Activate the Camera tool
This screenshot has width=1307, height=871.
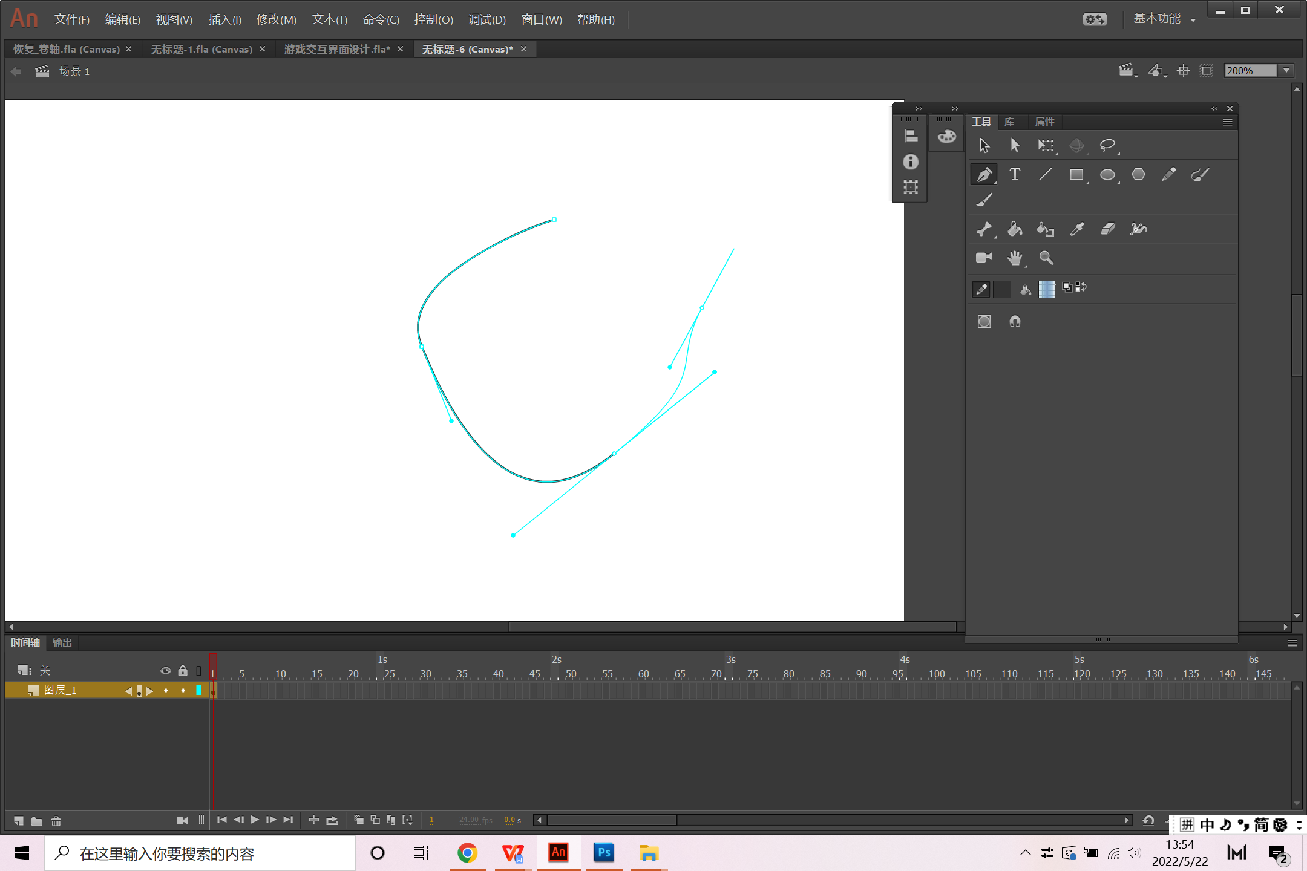click(984, 258)
